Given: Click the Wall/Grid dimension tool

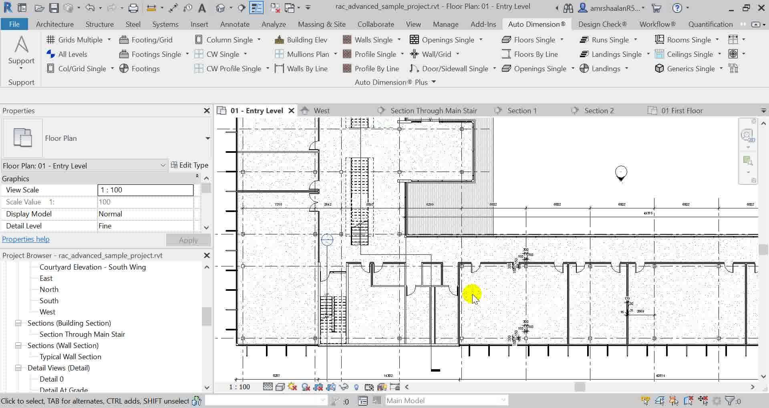Looking at the screenshot, I should [x=431, y=54].
